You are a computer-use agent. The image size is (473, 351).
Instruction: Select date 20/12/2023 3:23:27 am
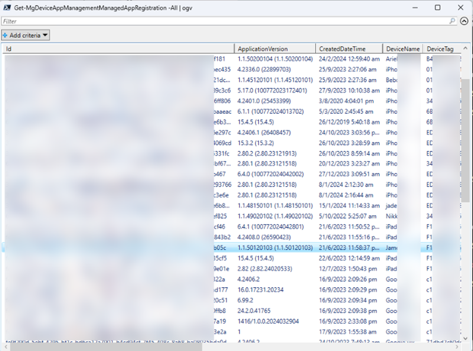[x=349, y=164]
